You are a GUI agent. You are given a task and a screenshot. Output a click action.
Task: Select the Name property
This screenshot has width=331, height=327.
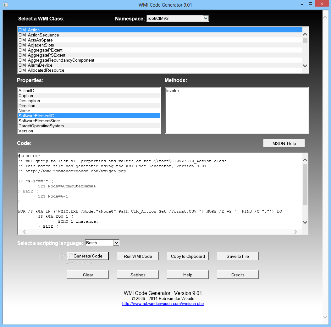click(x=89, y=111)
